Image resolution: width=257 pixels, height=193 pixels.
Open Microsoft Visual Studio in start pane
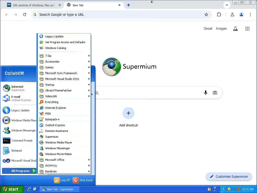click(19, 161)
